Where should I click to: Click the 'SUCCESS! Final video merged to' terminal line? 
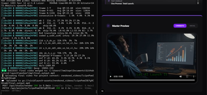point(48,72)
